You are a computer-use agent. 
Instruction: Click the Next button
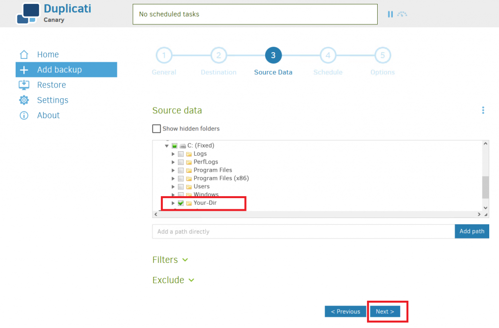385,311
